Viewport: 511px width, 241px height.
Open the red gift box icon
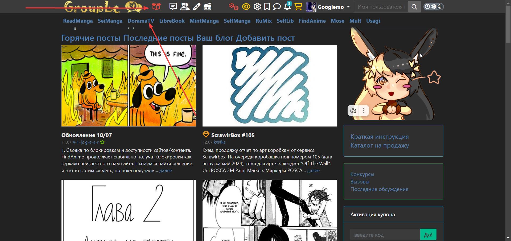156,6
